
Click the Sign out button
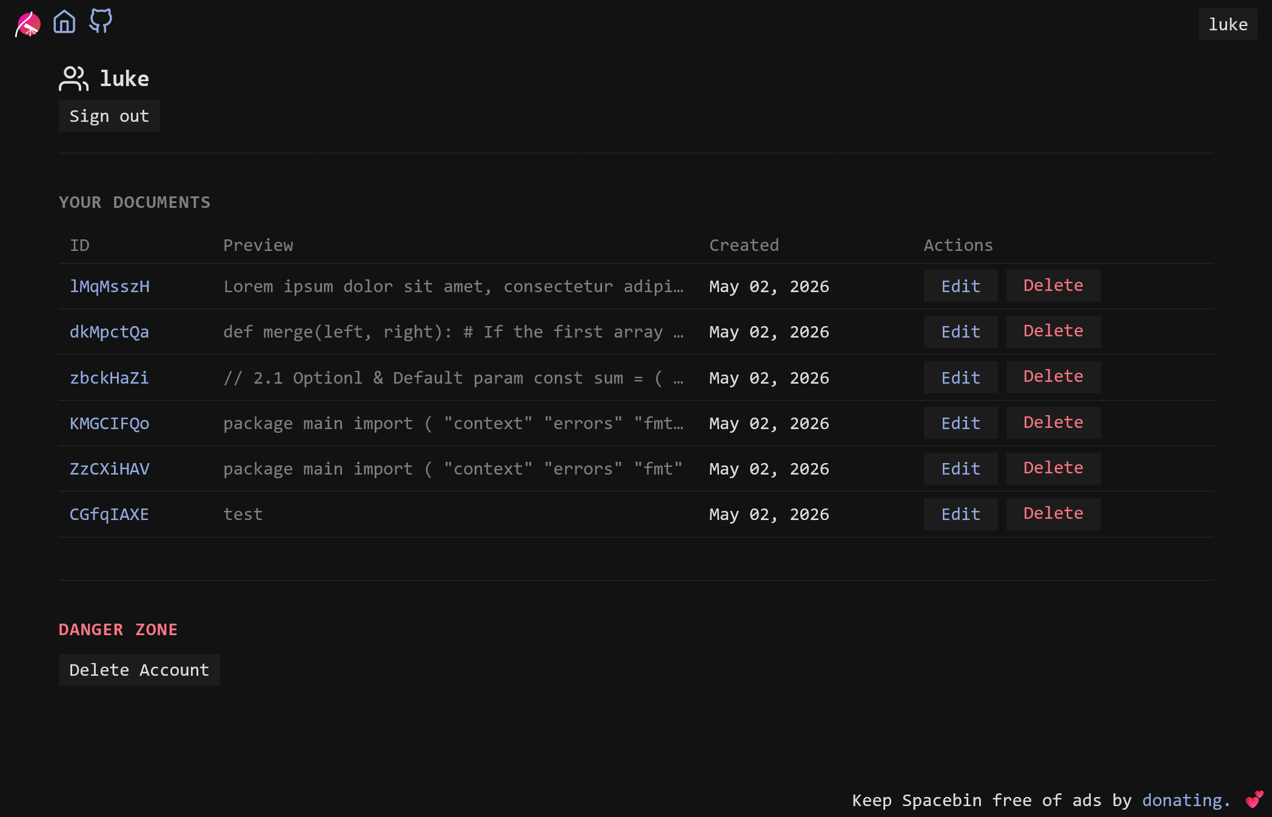109,116
